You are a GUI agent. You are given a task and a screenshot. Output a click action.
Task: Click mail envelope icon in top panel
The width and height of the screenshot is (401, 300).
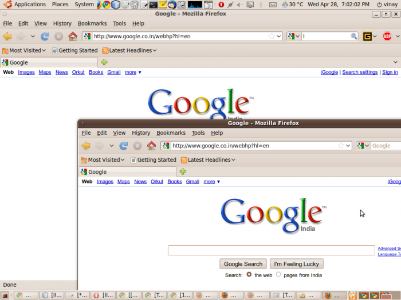coord(273,5)
